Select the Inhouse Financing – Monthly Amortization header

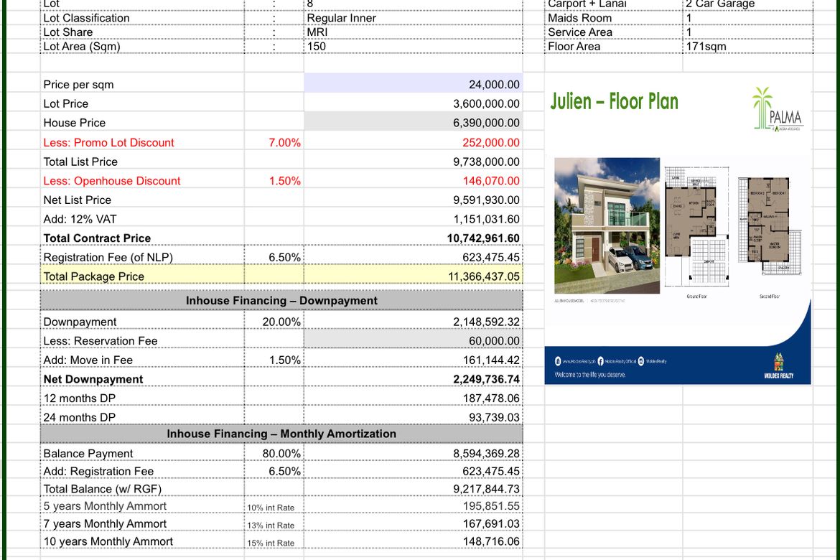(281, 434)
